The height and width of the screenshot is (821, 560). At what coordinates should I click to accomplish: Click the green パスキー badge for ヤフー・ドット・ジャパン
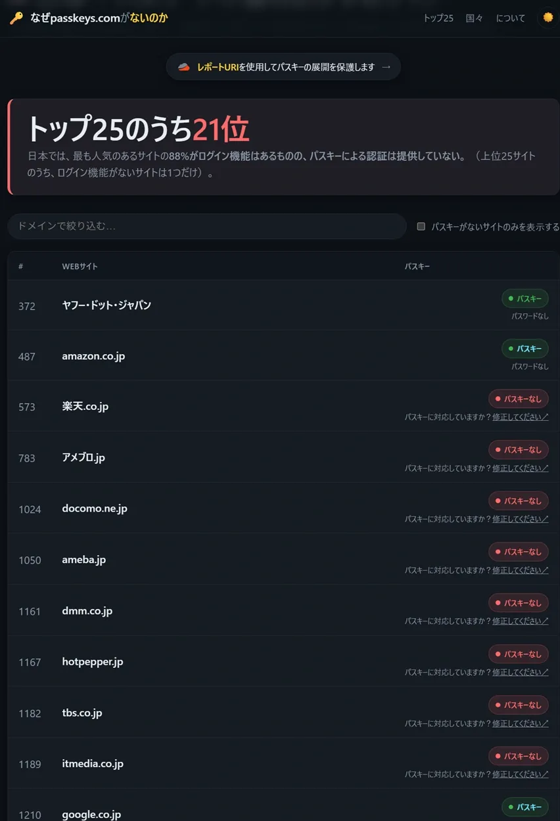(525, 299)
